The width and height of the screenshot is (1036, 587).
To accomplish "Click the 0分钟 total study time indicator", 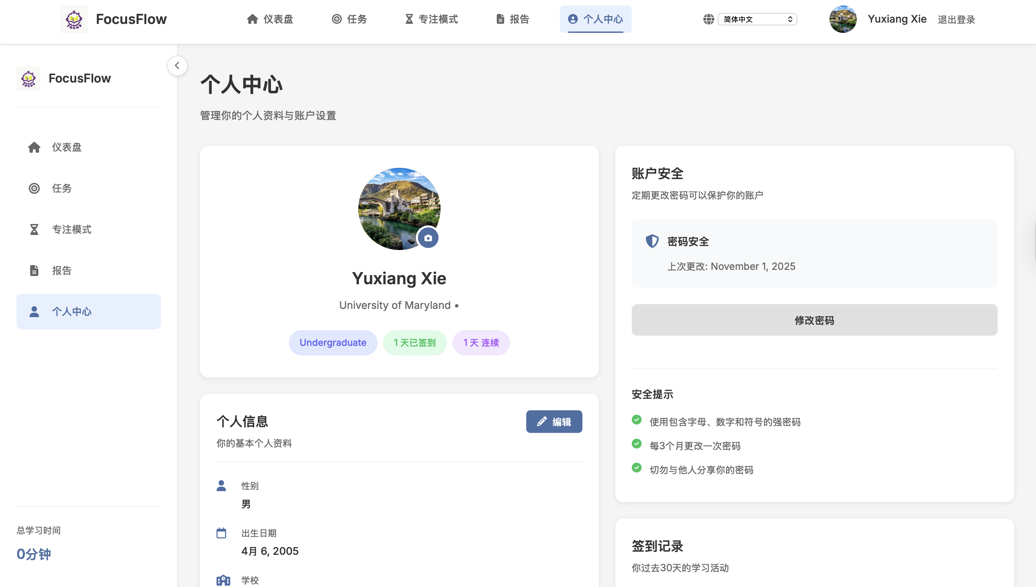I will click(x=34, y=554).
